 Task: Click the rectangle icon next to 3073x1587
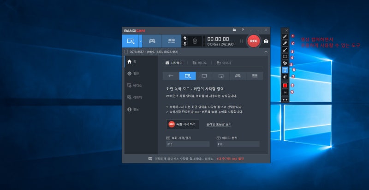pos(126,52)
